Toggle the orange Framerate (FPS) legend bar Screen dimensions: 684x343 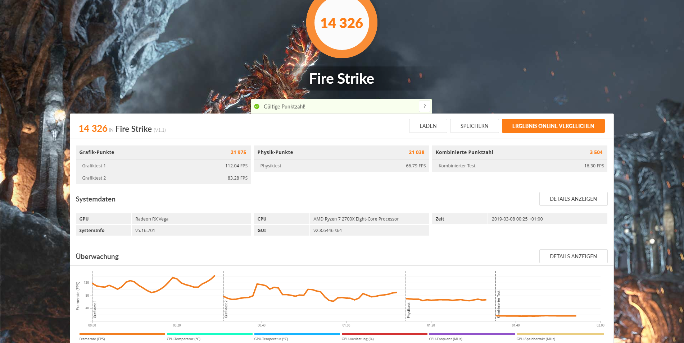pos(122,334)
